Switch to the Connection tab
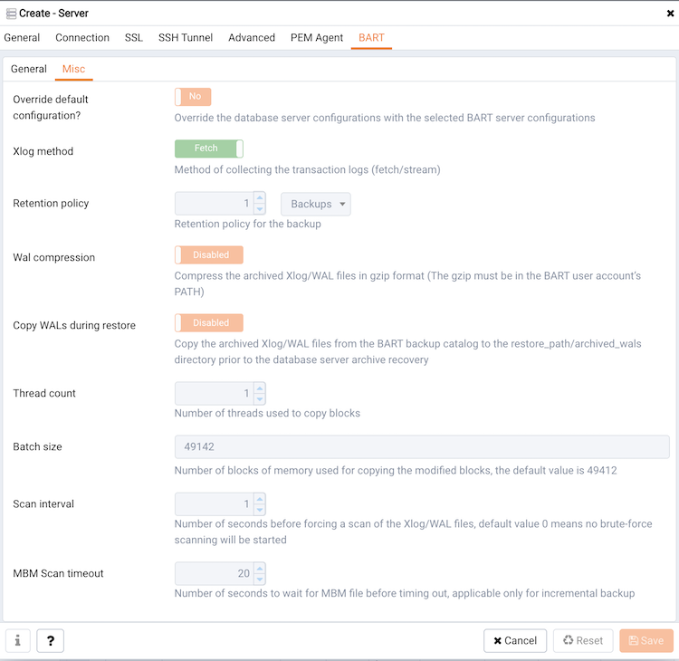 [82, 38]
